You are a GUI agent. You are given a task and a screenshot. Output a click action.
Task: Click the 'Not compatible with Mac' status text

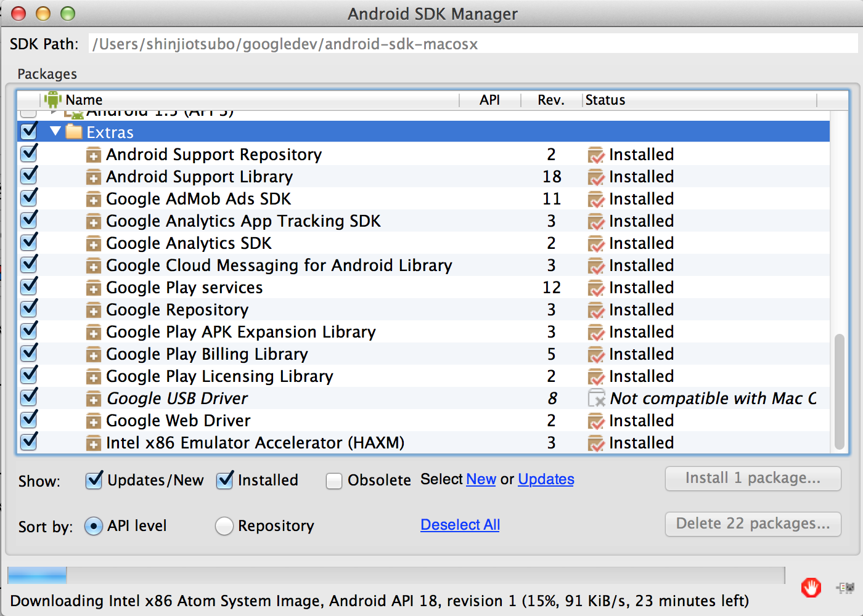point(713,399)
